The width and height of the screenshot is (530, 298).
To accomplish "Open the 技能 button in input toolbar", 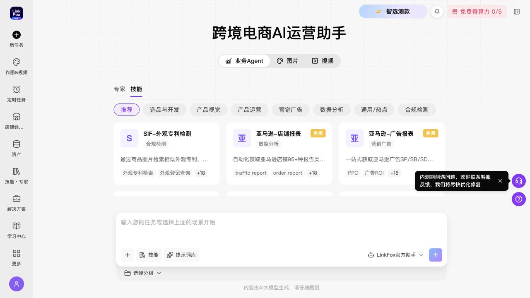I will tap(149, 255).
